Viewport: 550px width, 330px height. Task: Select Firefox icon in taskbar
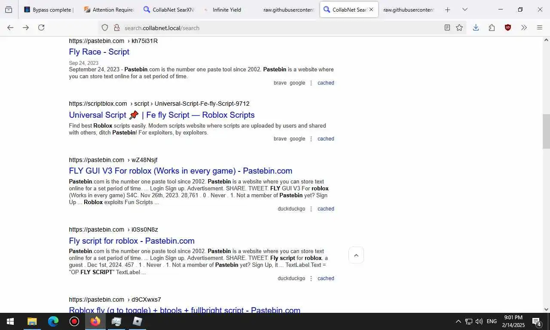[95, 321]
